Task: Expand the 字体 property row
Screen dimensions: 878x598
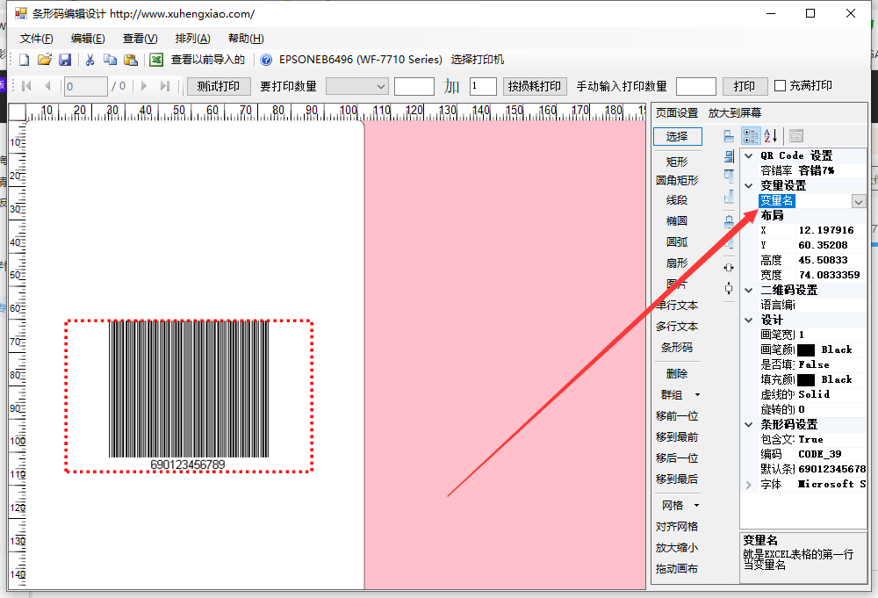Action: click(x=749, y=484)
